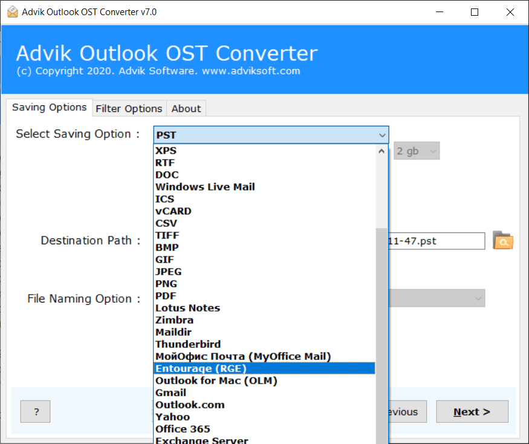529x444 pixels.
Task: Click the list scrollbar up arrow
Action: pyautogui.click(x=381, y=151)
